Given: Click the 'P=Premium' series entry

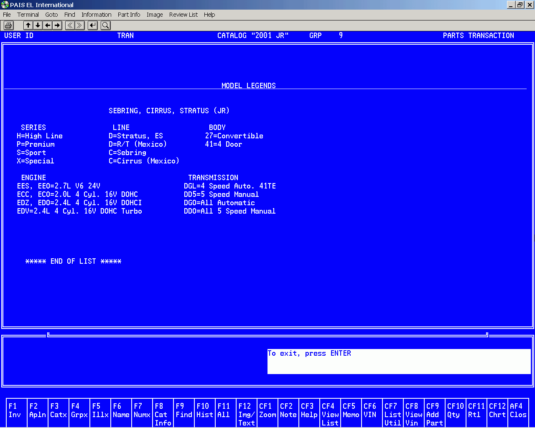Looking at the screenshot, I should click(x=36, y=144).
